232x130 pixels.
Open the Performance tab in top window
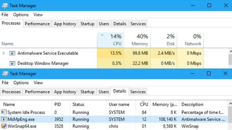click(37, 24)
